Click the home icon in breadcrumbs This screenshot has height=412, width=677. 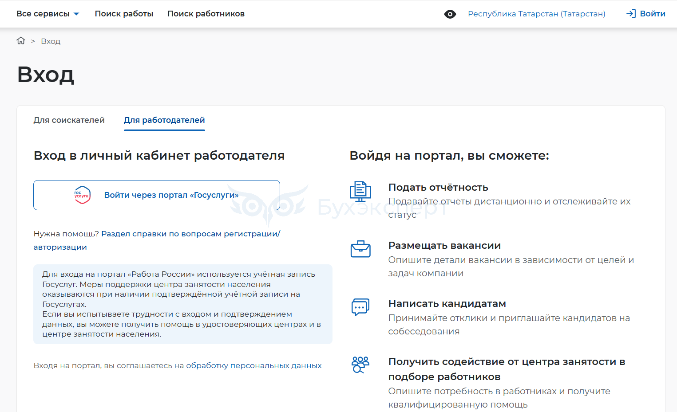tap(21, 41)
